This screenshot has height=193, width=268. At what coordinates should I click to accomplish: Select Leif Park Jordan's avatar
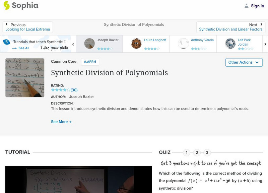point(230,44)
